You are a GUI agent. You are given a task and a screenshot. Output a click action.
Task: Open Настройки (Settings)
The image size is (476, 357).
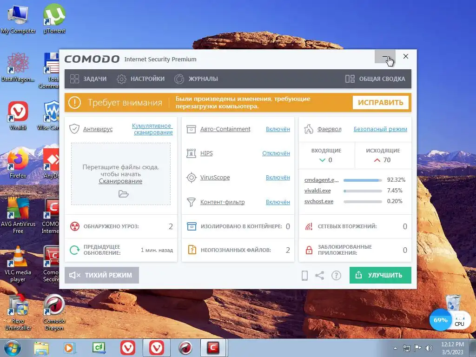click(x=140, y=79)
